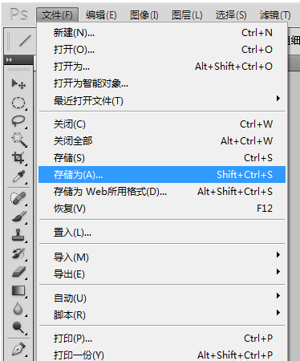Image resolution: width=300 pixels, height=361 pixels.
Task: Select 存储为 Web所用格式(D)...
Action: pyautogui.click(x=162, y=192)
